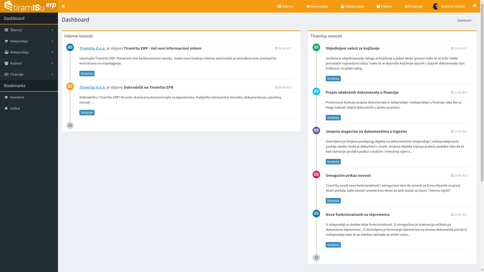The image size is (484, 272).
Task: Click Branimir Bukilic's avatar picture
Action: click(x=436, y=6)
